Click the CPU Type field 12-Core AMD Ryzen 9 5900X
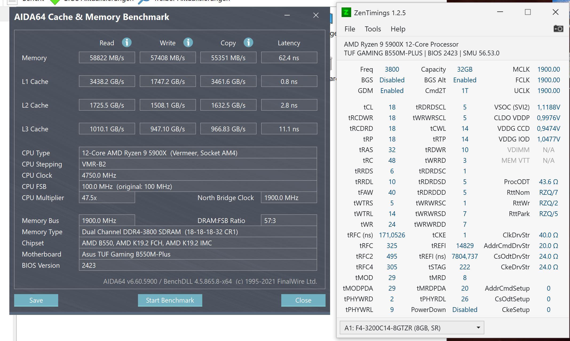Screen dimensions: 570x341 tap(198, 153)
